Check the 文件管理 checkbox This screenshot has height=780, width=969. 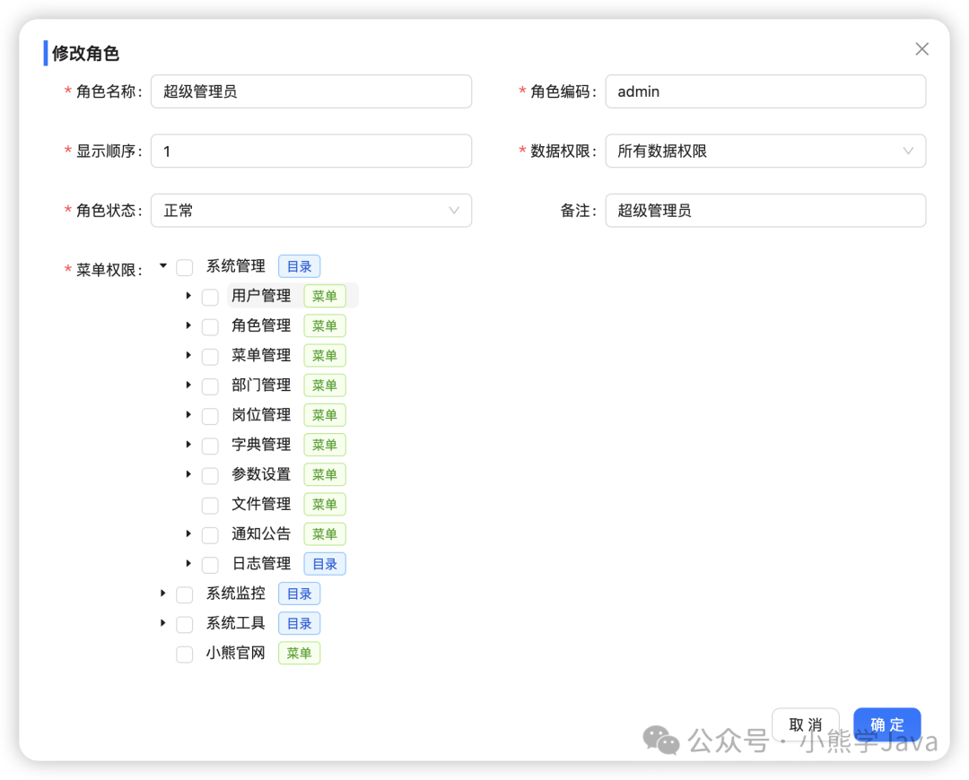(x=210, y=505)
